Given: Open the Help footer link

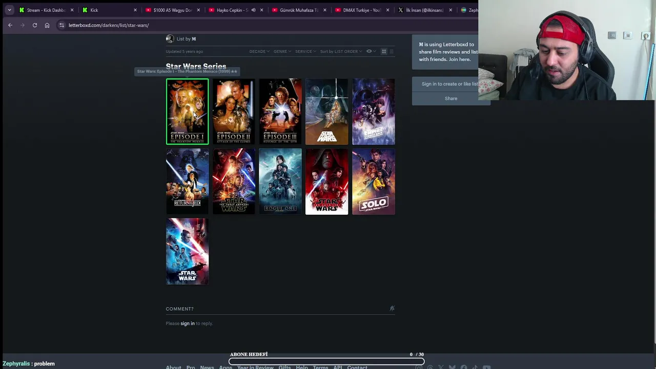Looking at the screenshot, I should coord(302,367).
